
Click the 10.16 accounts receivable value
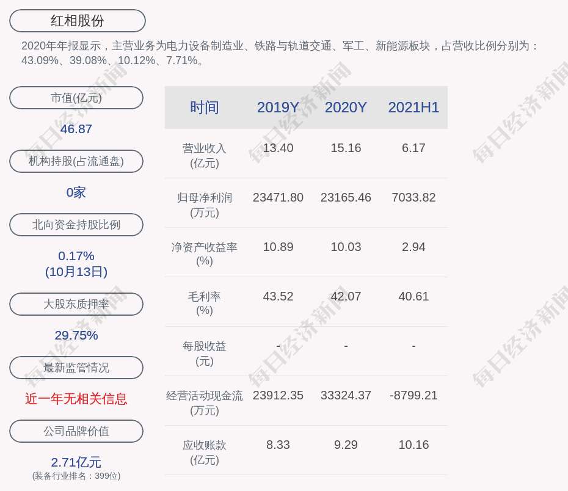(x=413, y=445)
